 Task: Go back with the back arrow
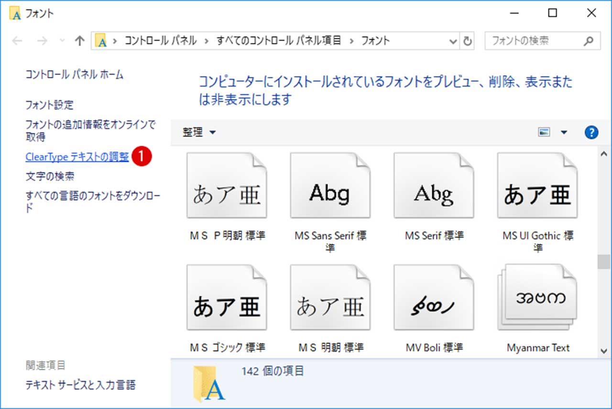(x=17, y=41)
